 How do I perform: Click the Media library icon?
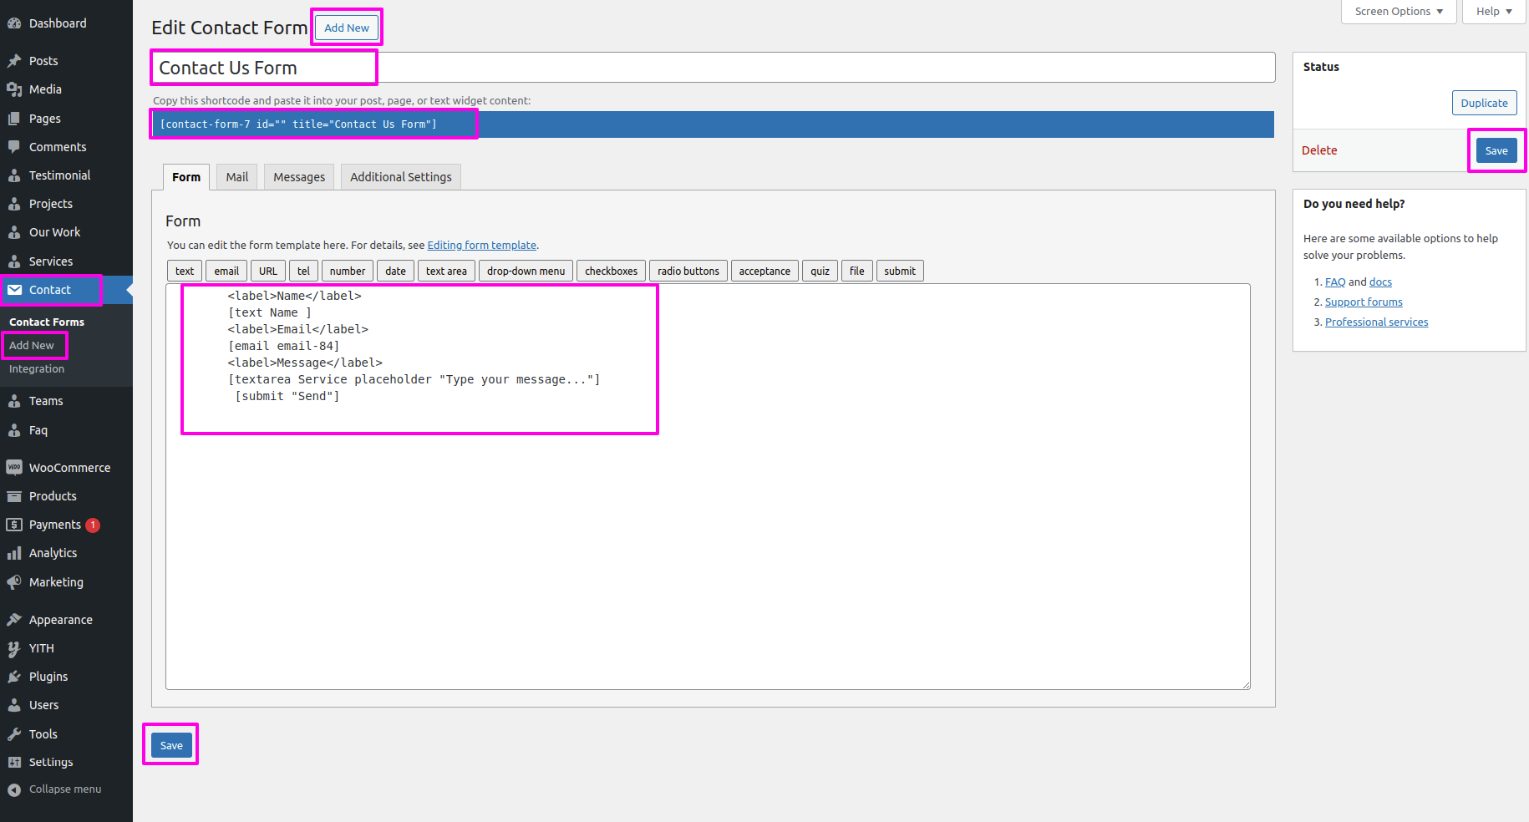pyautogui.click(x=14, y=89)
